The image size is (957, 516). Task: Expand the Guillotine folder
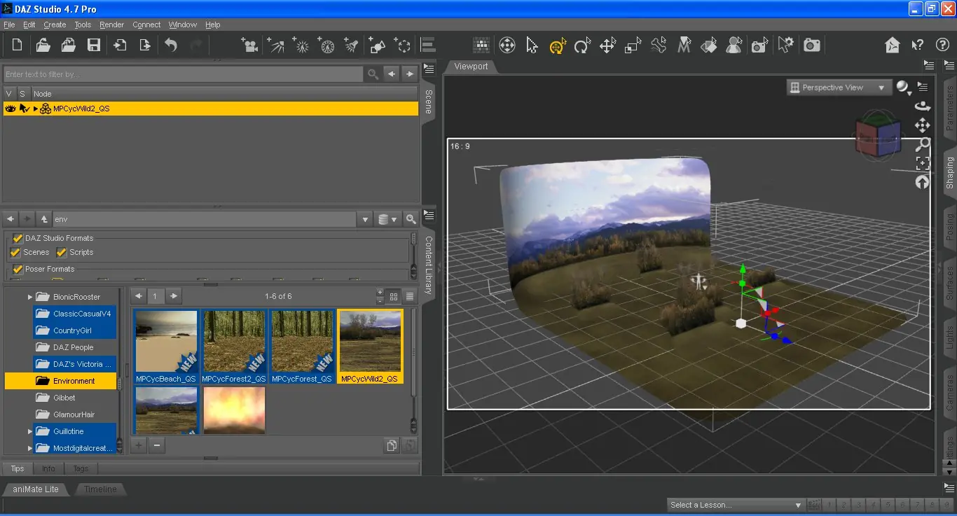pyautogui.click(x=30, y=431)
